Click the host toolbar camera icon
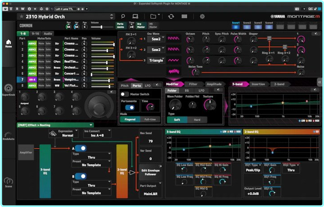Image resolution: width=324 pixels, height=207 pixels. click(x=297, y=9)
